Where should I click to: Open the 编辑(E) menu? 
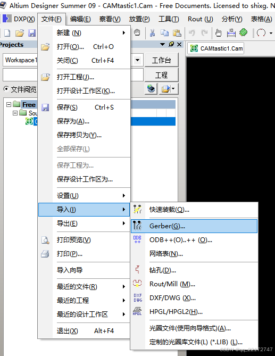80,19
